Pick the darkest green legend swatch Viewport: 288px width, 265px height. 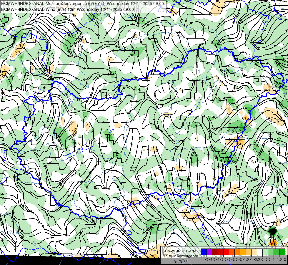tap(282, 252)
